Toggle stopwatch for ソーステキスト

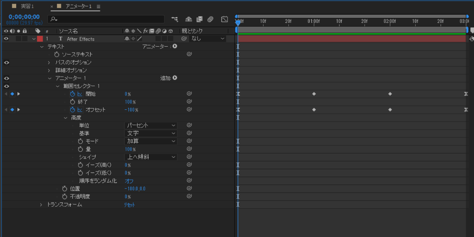56,55
